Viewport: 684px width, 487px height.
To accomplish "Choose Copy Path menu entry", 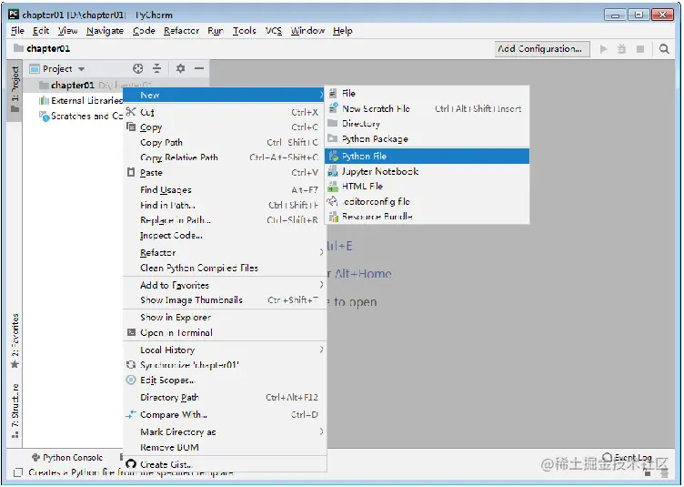I will [225, 142].
